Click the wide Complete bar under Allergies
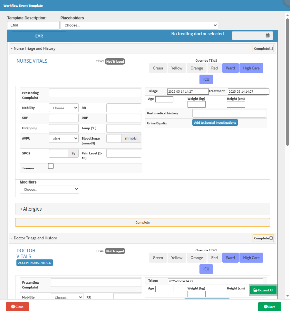 pos(142,223)
